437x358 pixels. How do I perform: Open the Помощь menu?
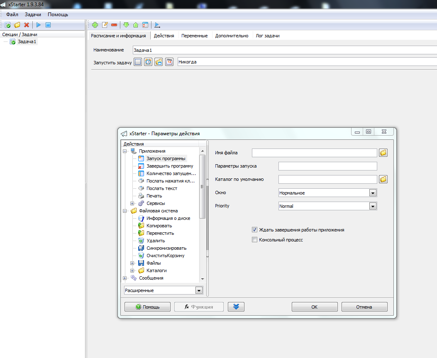[58, 15]
